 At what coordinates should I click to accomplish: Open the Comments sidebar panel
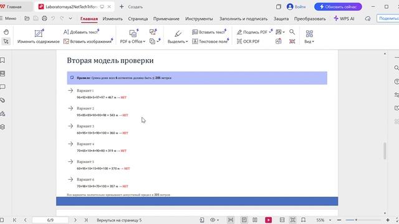tap(2, 87)
